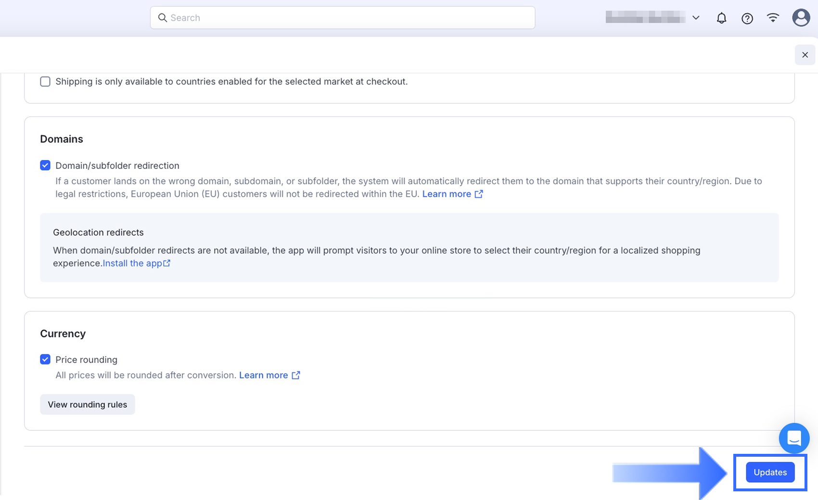
Task: Open the help question mark icon
Action: [x=747, y=18]
